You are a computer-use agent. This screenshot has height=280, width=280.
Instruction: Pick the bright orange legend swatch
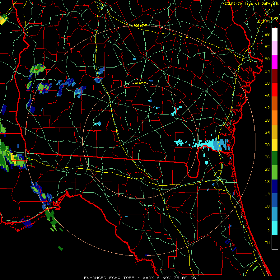click(x=275, y=118)
